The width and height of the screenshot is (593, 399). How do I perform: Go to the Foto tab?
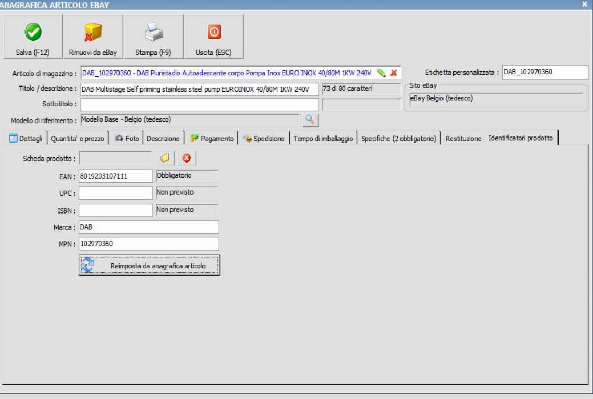(127, 138)
